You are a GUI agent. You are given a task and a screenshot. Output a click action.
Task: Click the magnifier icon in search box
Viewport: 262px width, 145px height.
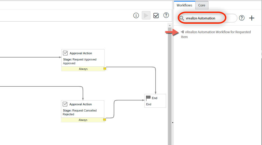182,18
